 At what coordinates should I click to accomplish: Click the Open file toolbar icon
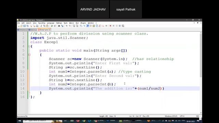point(21,26)
